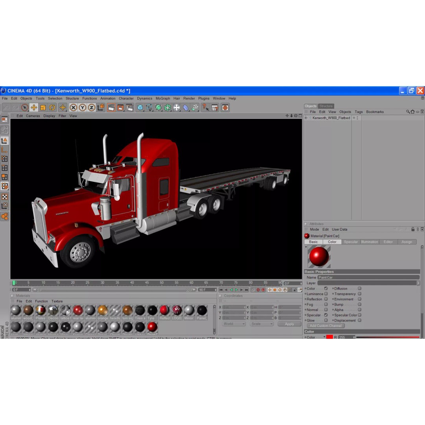This screenshot has height=425, width=425.
Task: Enable the Displacement channel checkbox
Action: pyautogui.click(x=360, y=320)
